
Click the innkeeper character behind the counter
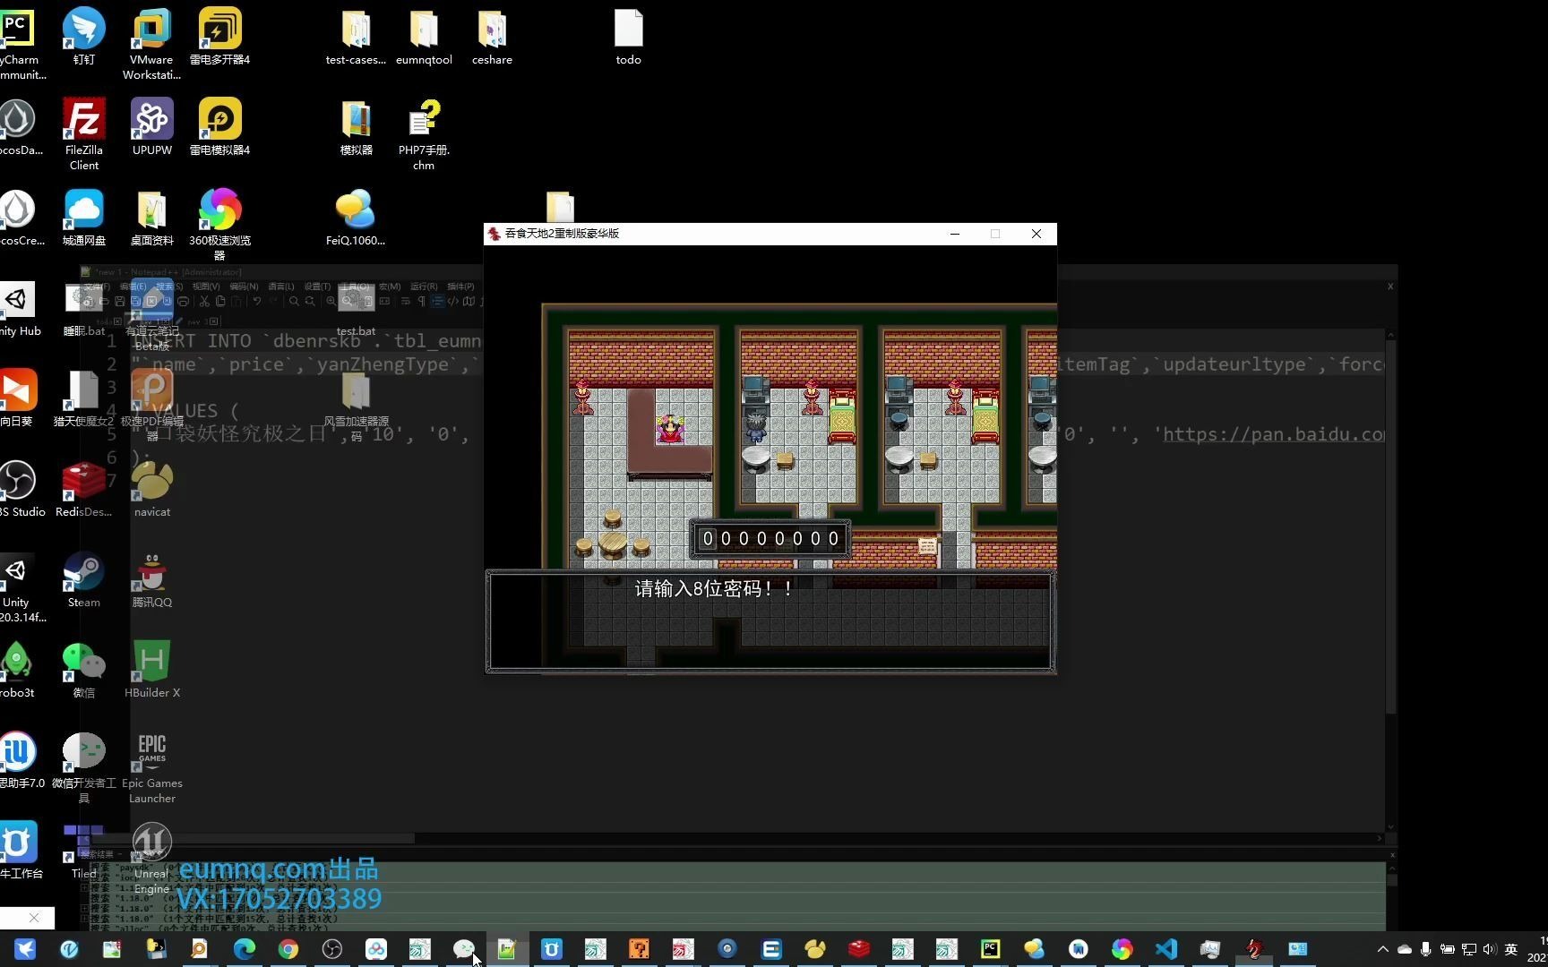(x=670, y=429)
